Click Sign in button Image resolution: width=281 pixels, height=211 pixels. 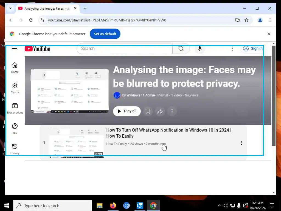point(252,48)
